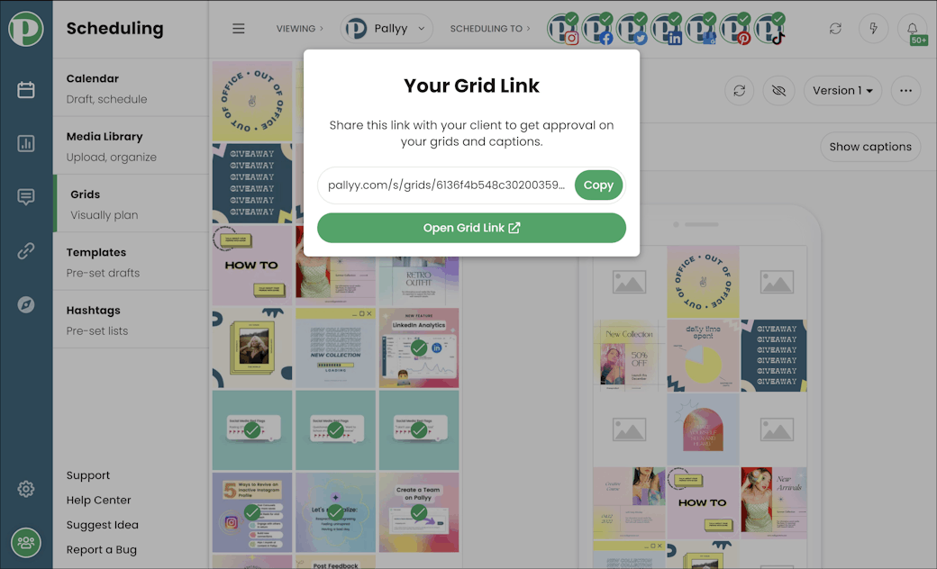Toggle the Instagram scheduling account
937x569 pixels.
[x=563, y=29]
